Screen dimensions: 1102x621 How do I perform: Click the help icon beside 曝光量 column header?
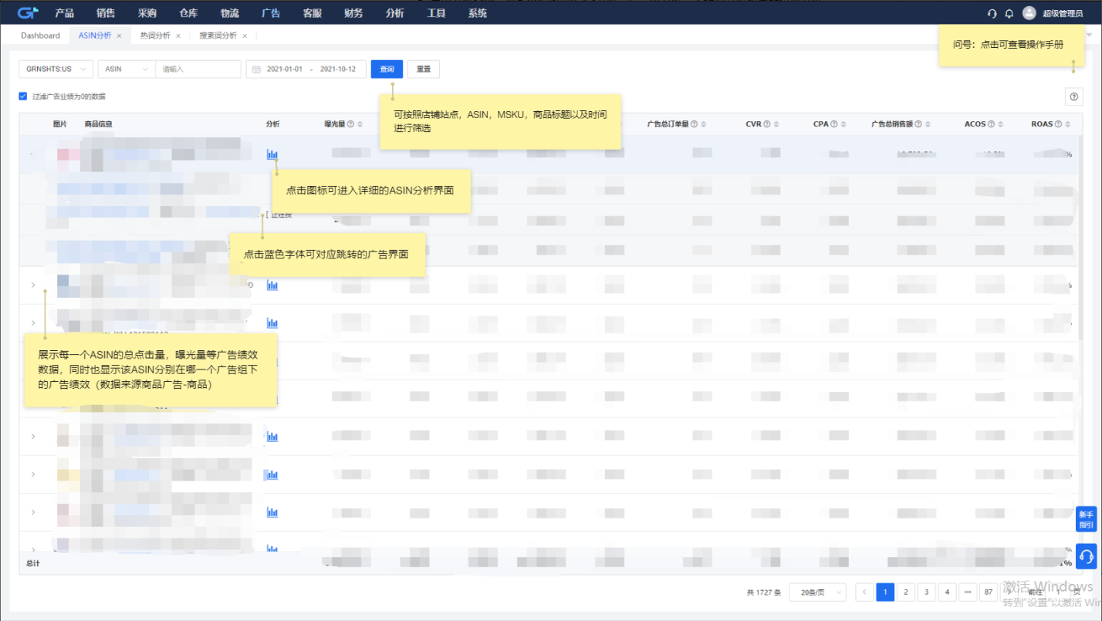click(350, 124)
